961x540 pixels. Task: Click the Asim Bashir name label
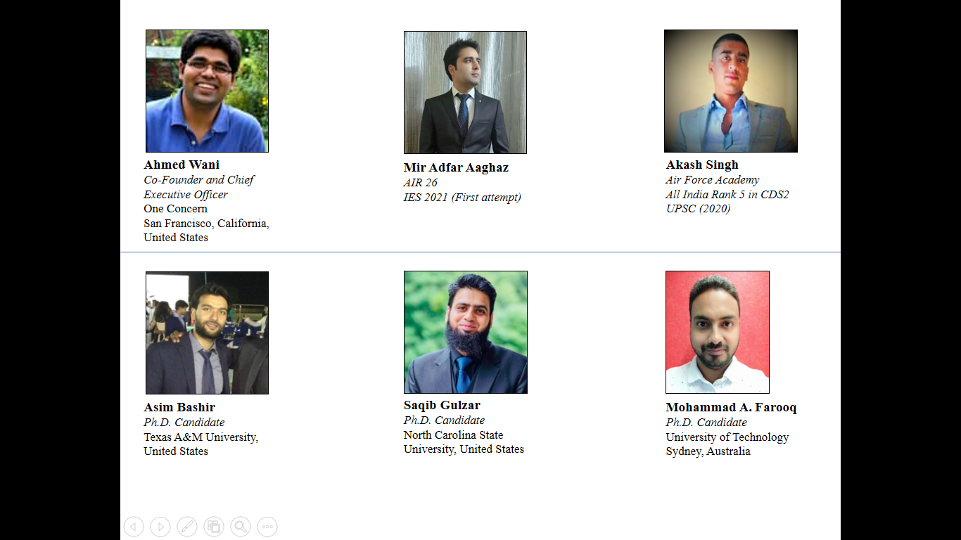click(x=179, y=407)
